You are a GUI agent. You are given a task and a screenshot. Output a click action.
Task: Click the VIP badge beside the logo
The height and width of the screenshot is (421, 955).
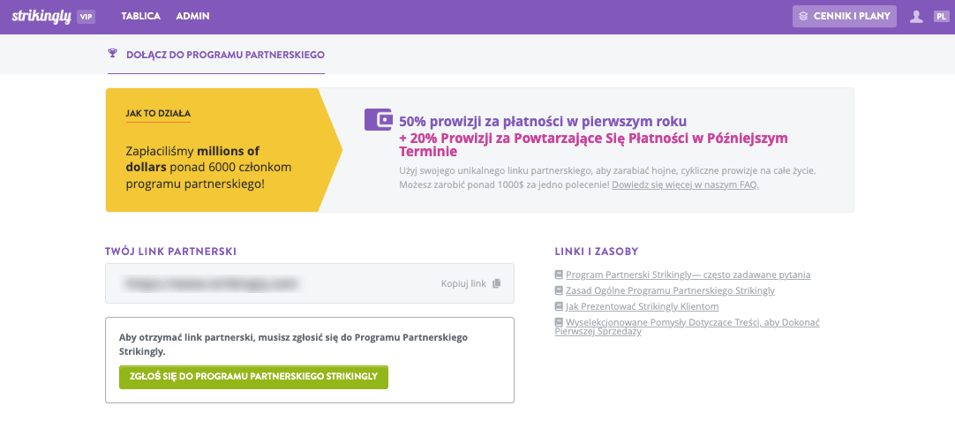pyautogui.click(x=86, y=17)
